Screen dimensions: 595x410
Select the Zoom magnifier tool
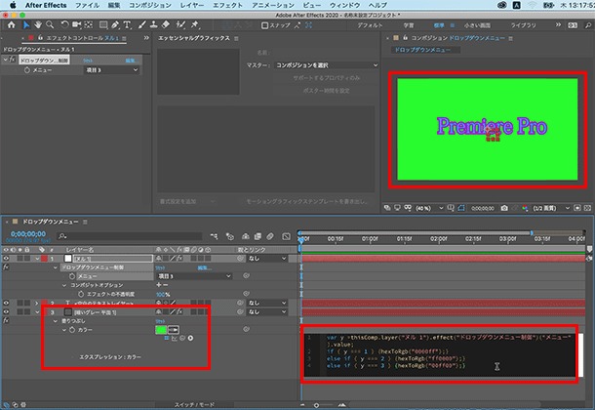(50, 25)
